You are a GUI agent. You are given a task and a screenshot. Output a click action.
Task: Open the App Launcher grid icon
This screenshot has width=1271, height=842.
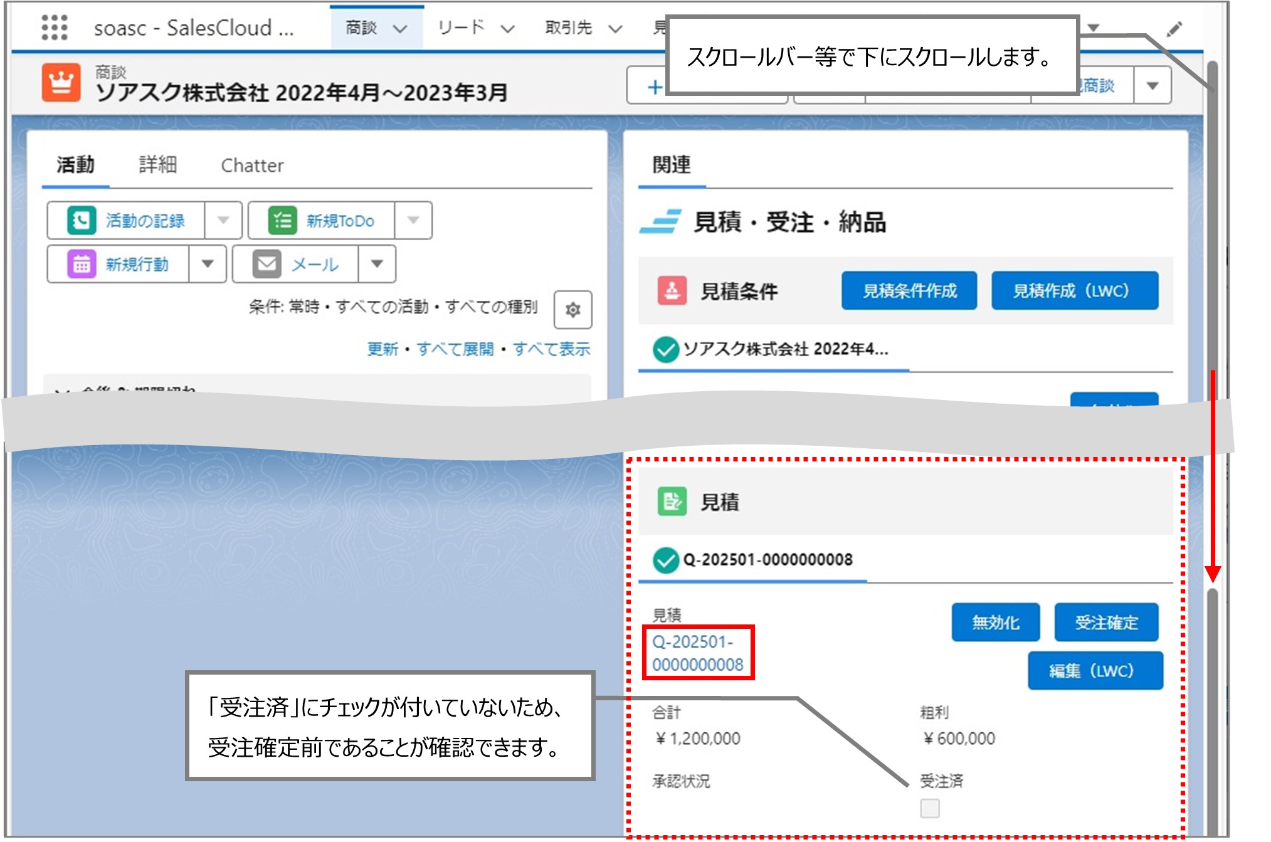[x=55, y=27]
